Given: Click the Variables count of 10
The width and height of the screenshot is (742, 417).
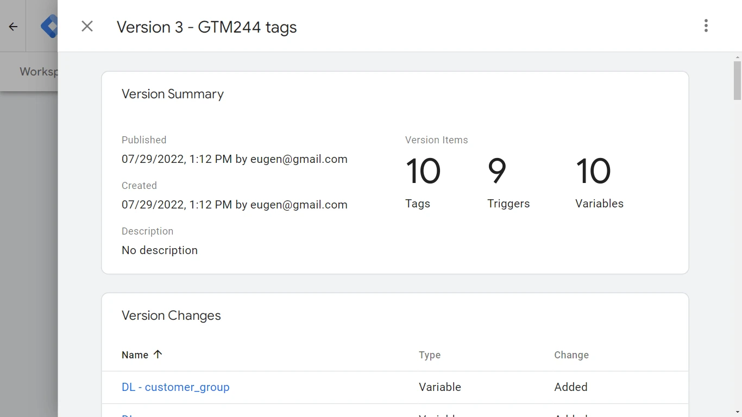Looking at the screenshot, I should (593, 171).
